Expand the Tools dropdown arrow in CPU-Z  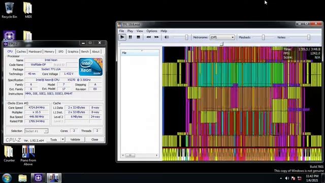tap(62, 140)
